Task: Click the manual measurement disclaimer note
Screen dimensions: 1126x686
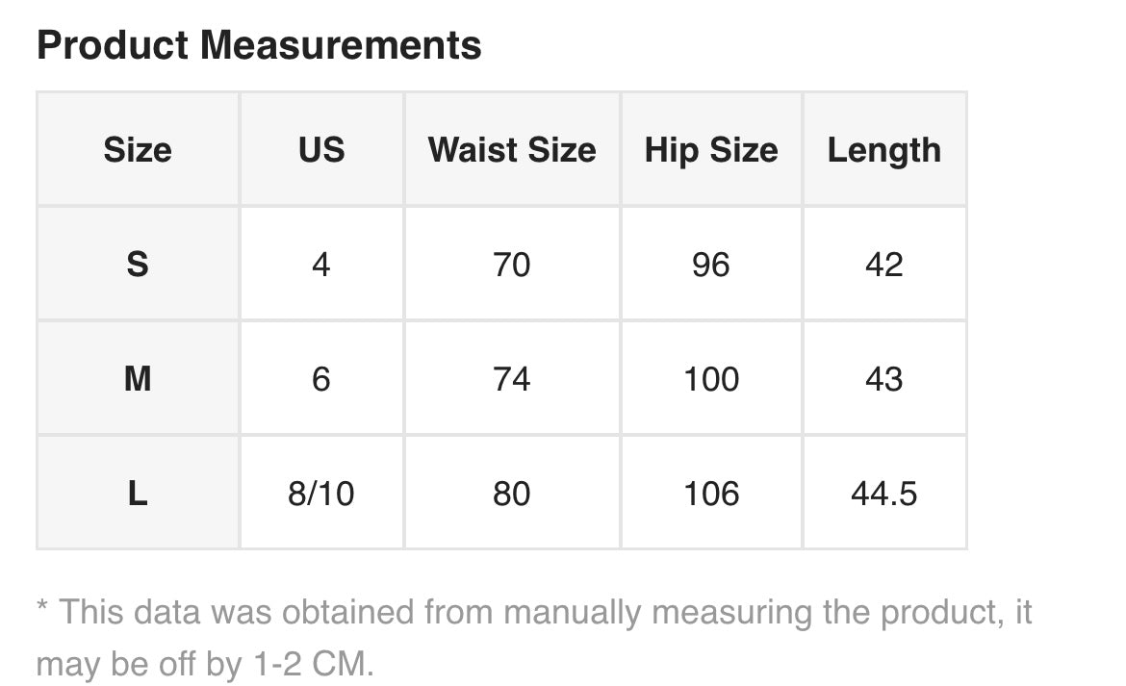Action: 533,637
